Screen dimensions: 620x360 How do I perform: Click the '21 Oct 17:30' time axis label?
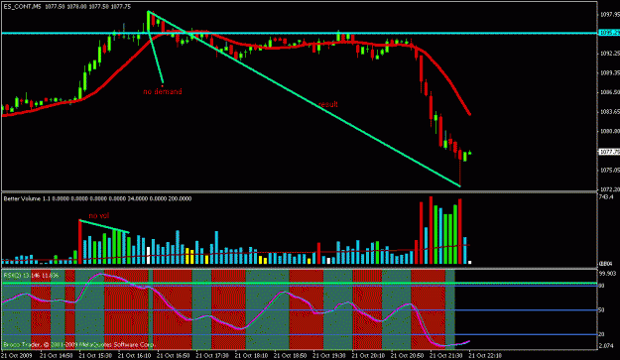[212, 355]
